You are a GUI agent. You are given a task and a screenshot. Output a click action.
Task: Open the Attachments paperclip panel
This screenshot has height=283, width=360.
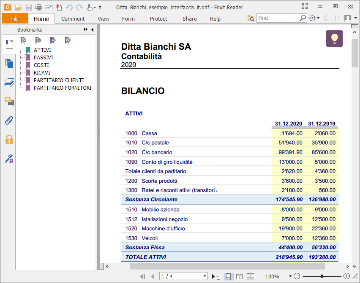pyautogui.click(x=9, y=120)
